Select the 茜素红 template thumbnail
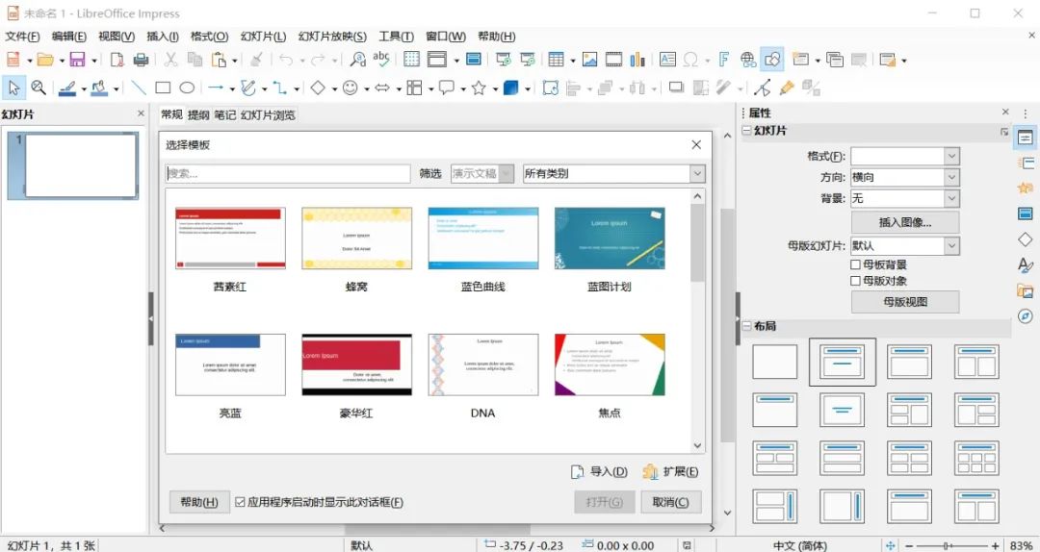This screenshot has height=552, width=1040. pos(230,238)
